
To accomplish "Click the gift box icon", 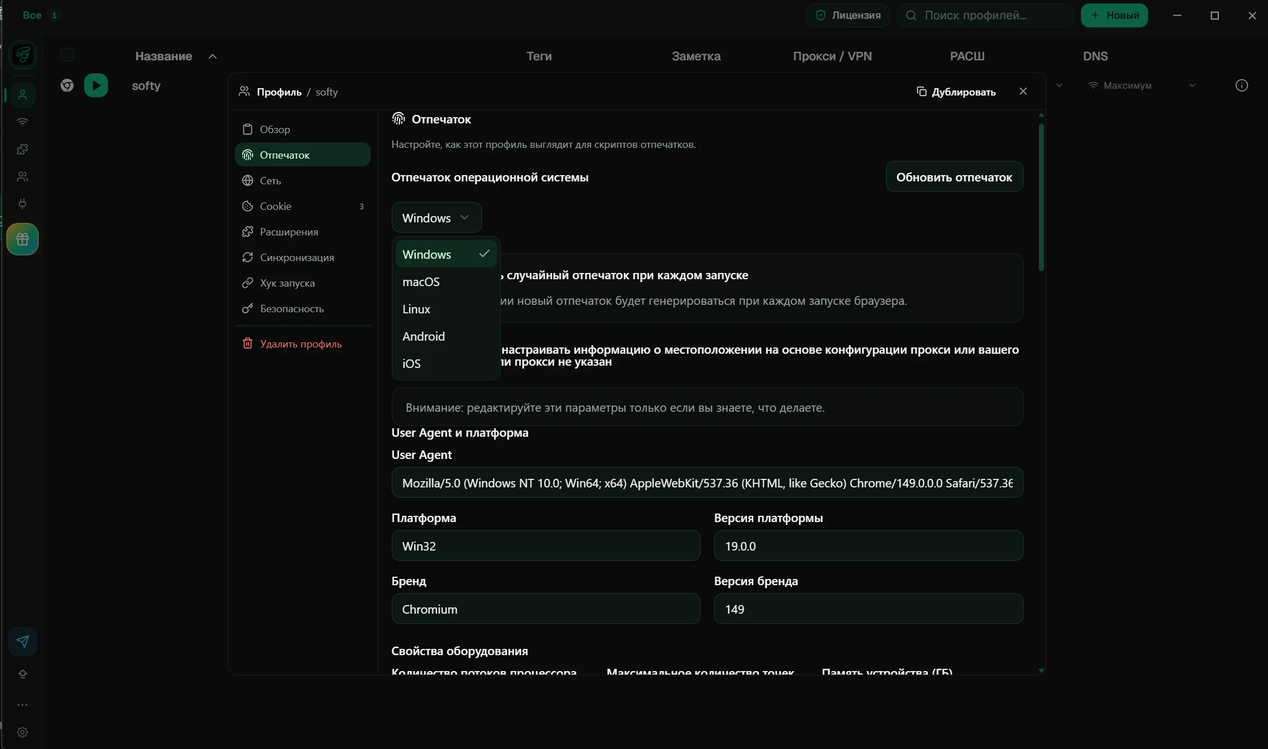I will (x=23, y=239).
